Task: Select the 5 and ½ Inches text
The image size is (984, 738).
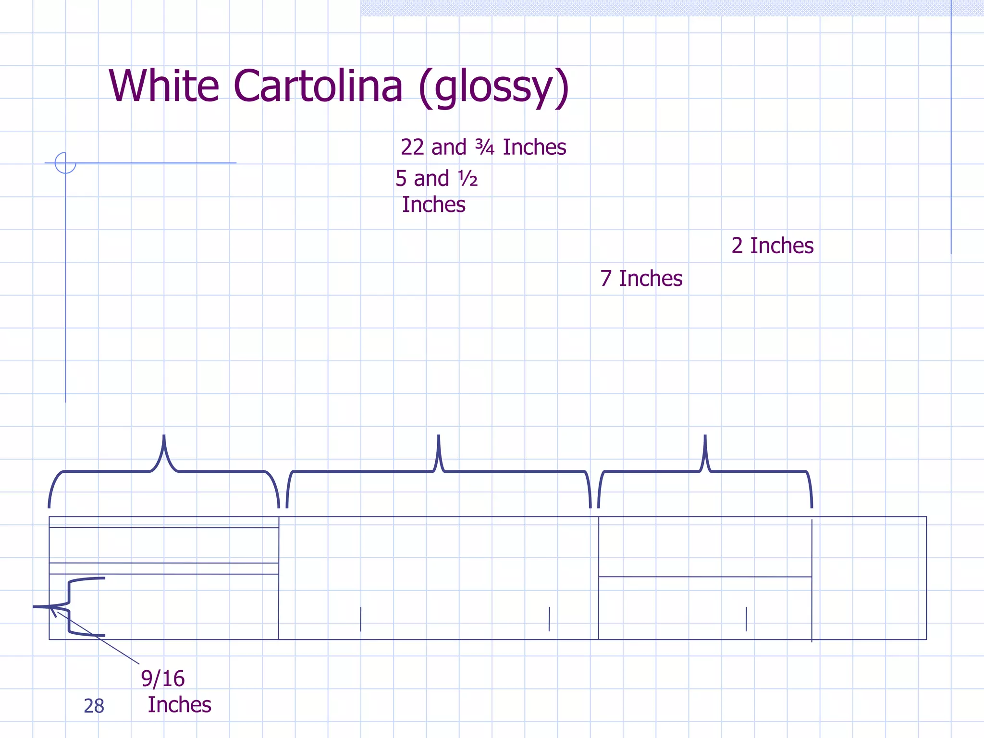Action: [x=436, y=191]
